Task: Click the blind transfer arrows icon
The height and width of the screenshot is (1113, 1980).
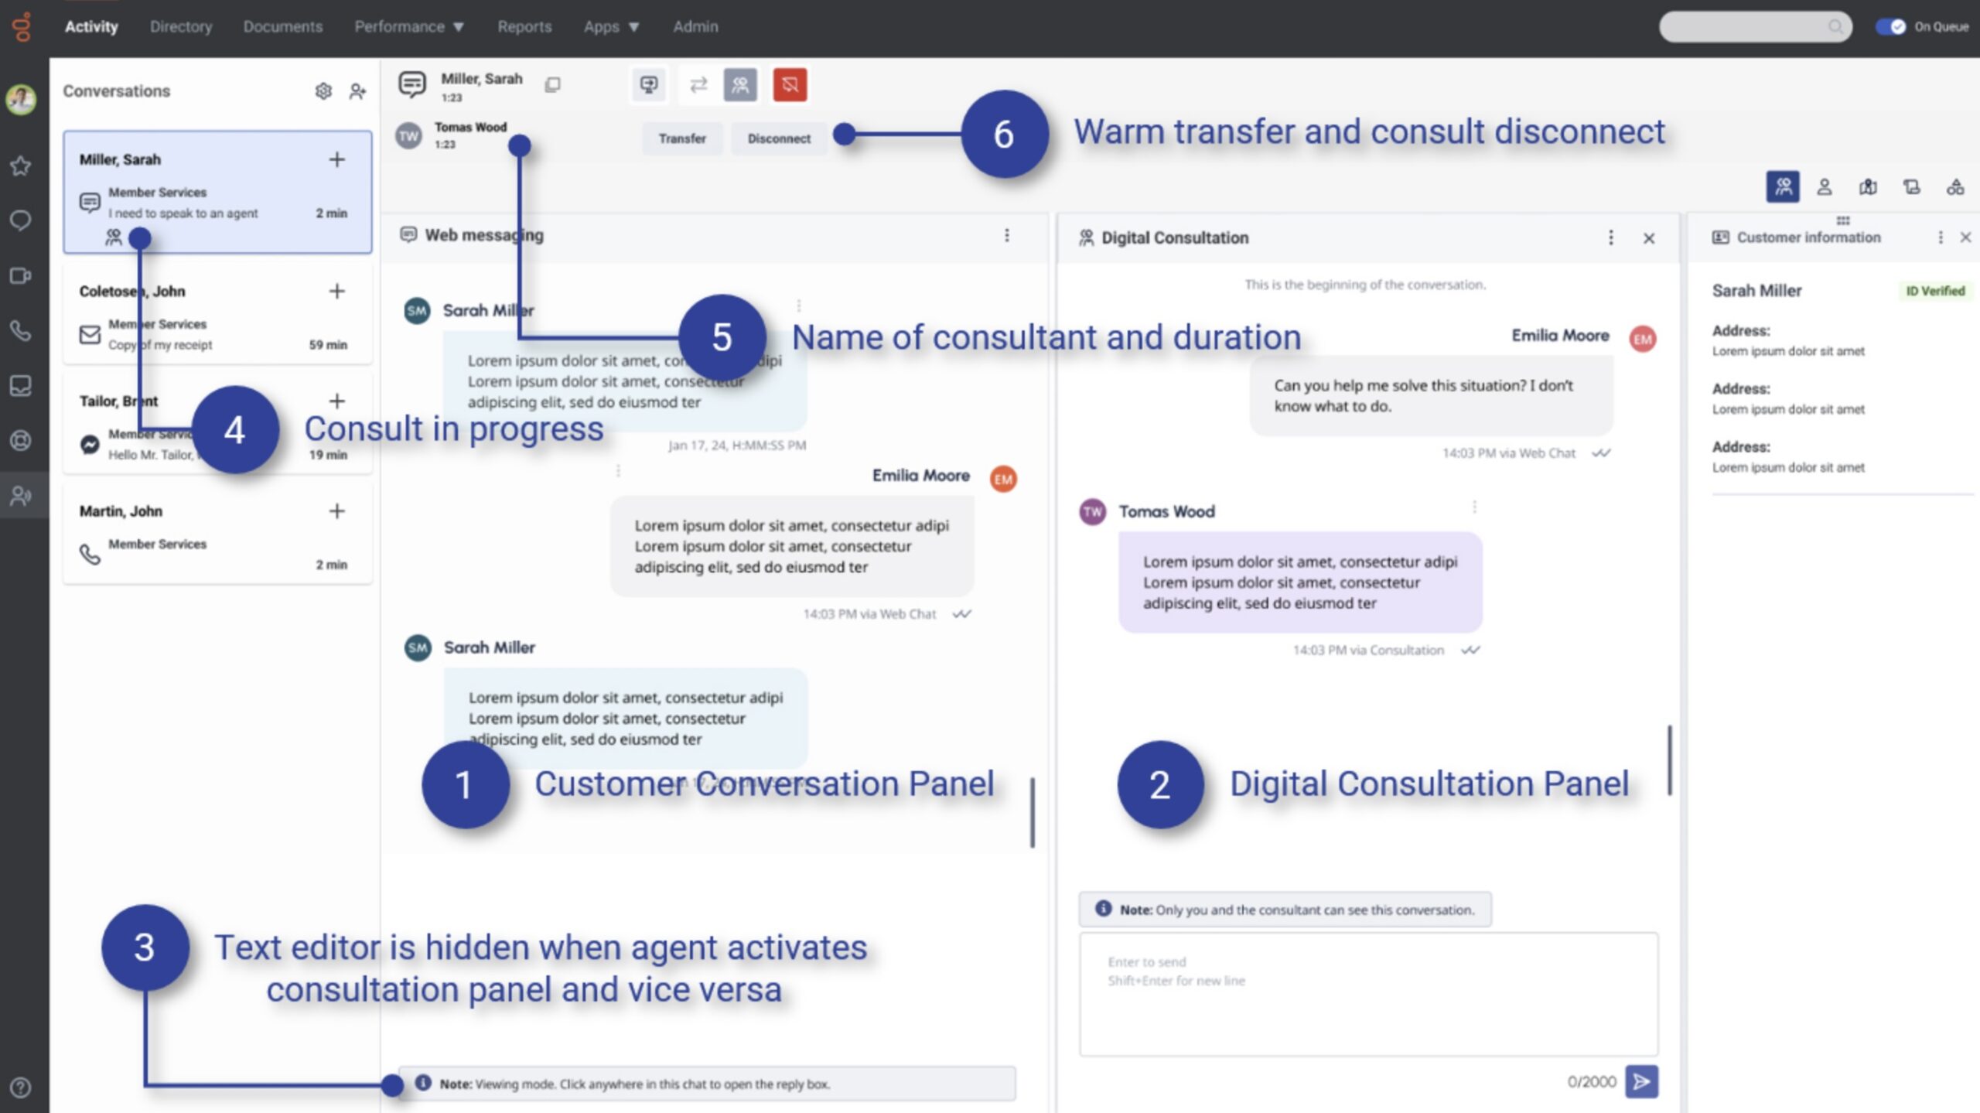Action: point(698,85)
